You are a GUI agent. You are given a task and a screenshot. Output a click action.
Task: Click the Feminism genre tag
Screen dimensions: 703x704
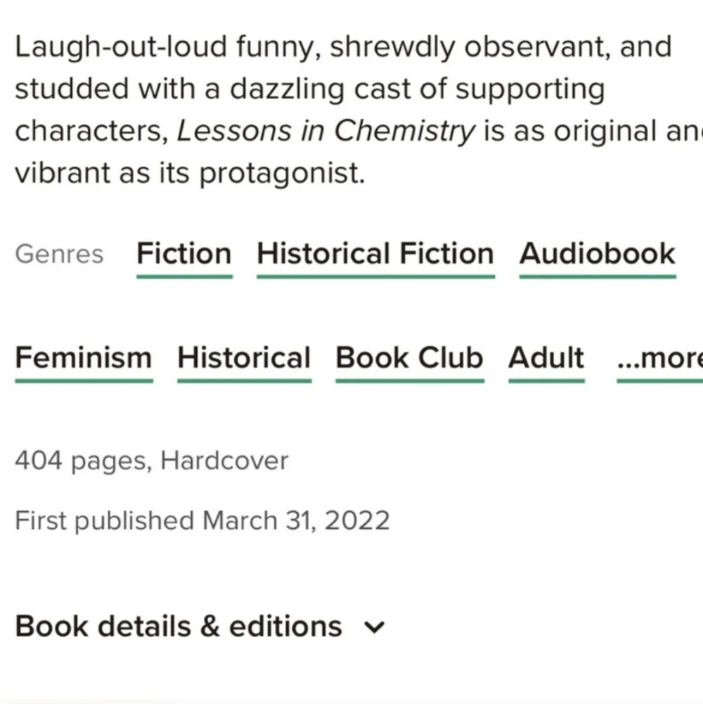(x=83, y=357)
